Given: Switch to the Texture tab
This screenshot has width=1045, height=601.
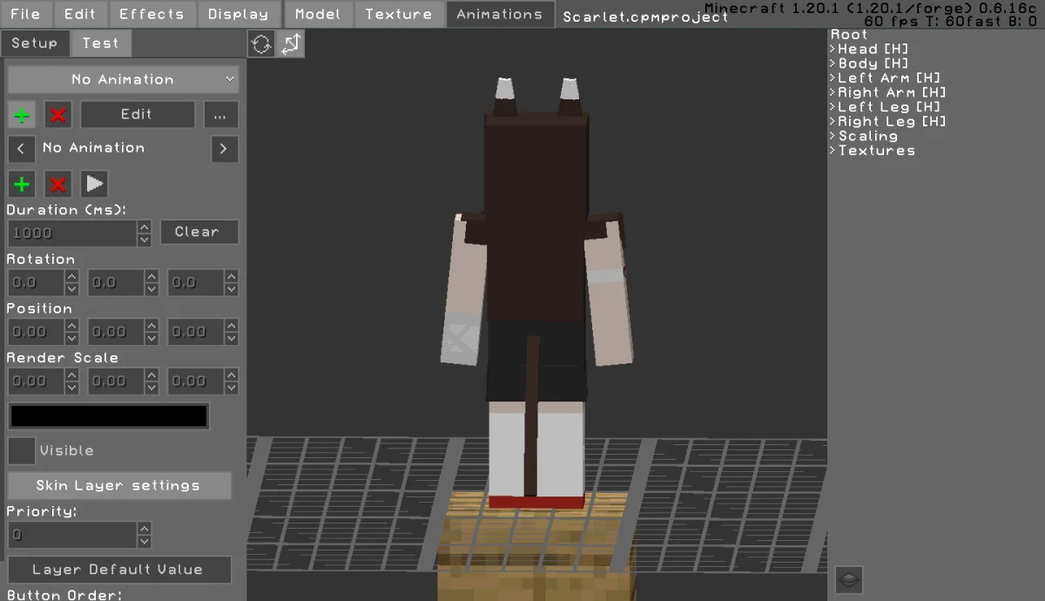Looking at the screenshot, I should point(399,14).
